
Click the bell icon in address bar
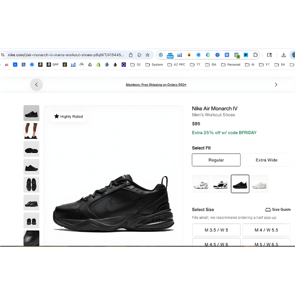[139, 55]
